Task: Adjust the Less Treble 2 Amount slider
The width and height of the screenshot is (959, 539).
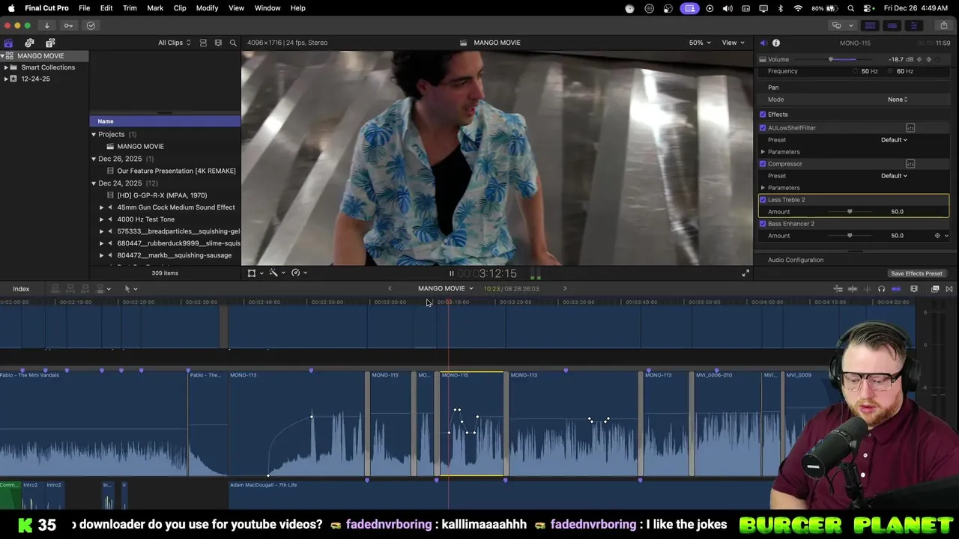Action: click(x=849, y=212)
